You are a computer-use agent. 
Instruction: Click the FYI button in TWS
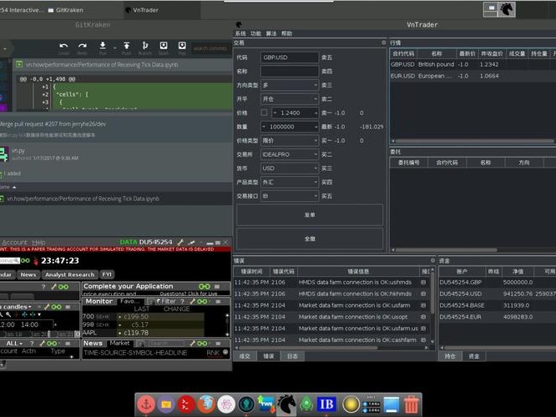tap(107, 274)
